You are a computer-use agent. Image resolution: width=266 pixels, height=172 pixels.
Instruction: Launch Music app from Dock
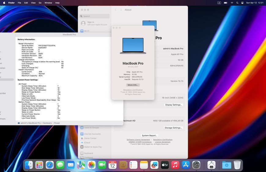click(x=175, y=165)
